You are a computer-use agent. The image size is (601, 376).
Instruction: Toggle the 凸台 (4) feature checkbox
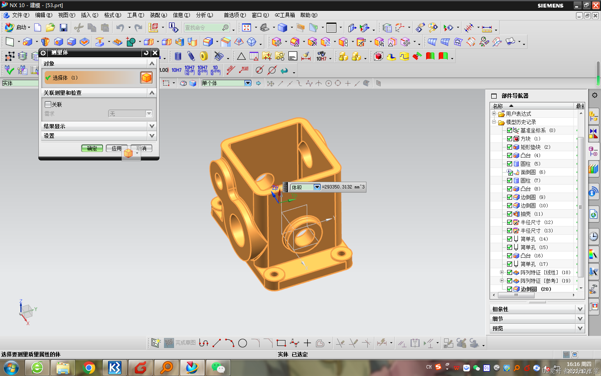point(510,155)
